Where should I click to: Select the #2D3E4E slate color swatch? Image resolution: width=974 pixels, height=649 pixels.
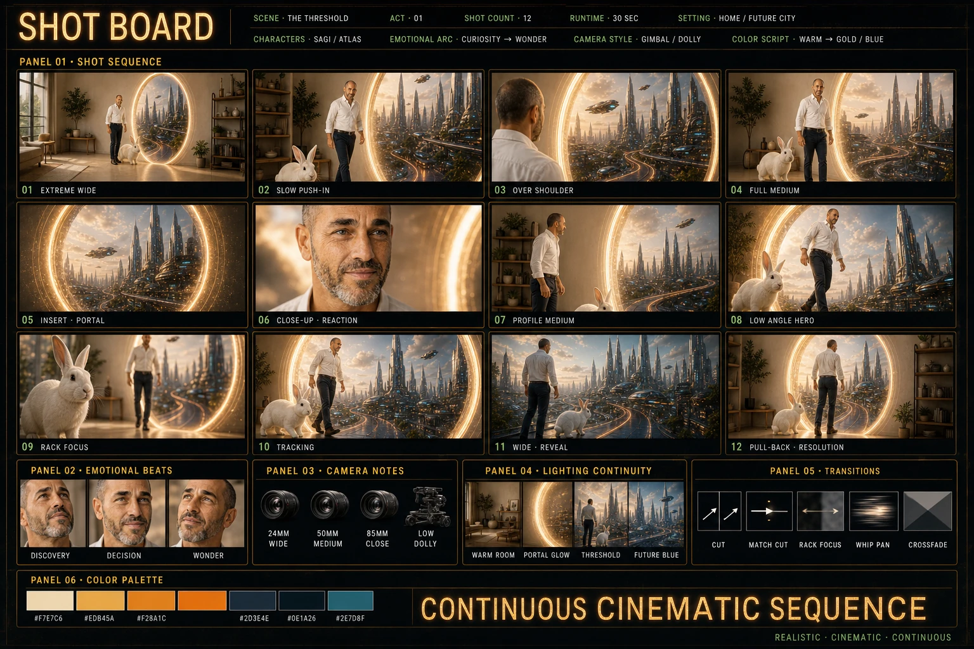point(252,600)
